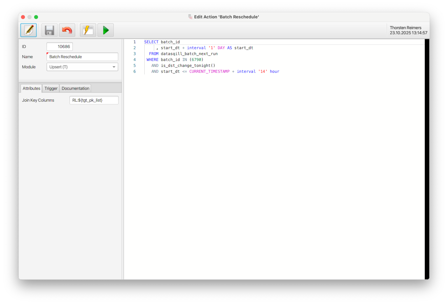
Task: Revert changes with the red undo arrow
Action: [67, 30]
